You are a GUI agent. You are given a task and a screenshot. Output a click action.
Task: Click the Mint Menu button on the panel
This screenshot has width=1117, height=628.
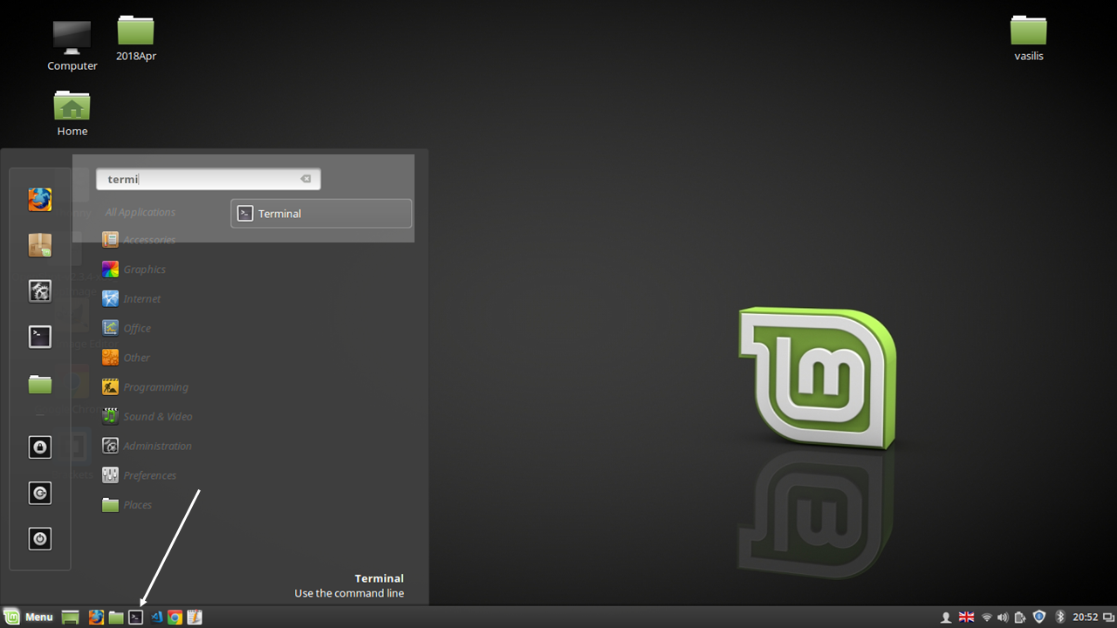tap(29, 617)
